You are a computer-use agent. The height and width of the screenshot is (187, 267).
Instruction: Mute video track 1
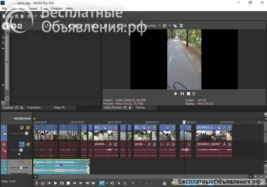pos(22,128)
